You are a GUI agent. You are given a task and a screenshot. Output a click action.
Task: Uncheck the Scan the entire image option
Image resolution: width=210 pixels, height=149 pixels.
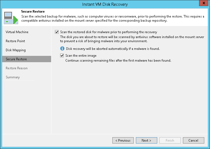62,56
